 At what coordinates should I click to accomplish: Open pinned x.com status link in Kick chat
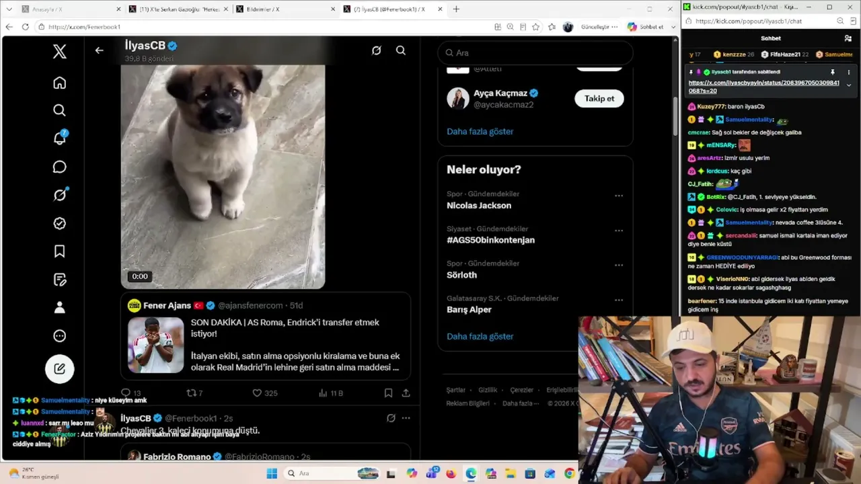click(x=764, y=87)
